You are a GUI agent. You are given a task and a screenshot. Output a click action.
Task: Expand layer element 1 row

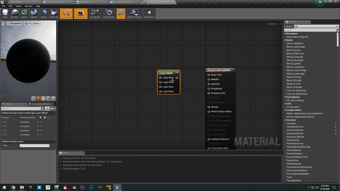point(4,126)
